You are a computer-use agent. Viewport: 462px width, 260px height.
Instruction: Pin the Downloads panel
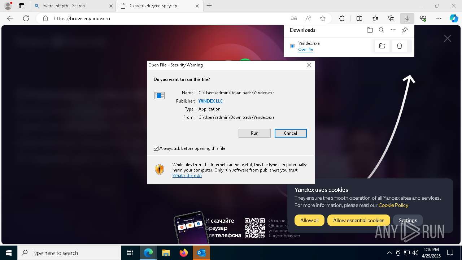pyautogui.click(x=405, y=30)
